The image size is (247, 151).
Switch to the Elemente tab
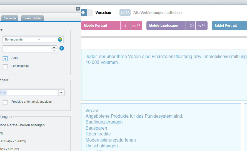coord(10,18)
